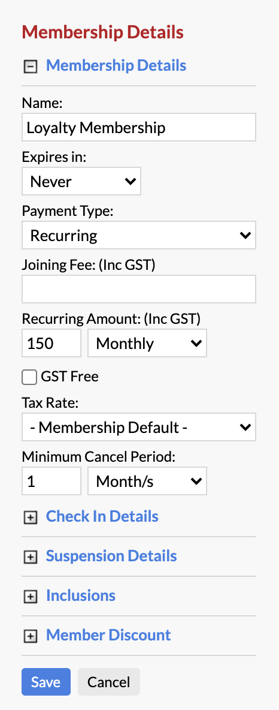This screenshot has height=710, width=279.
Task: Open the Expires in dropdown
Action: (81, 181)
